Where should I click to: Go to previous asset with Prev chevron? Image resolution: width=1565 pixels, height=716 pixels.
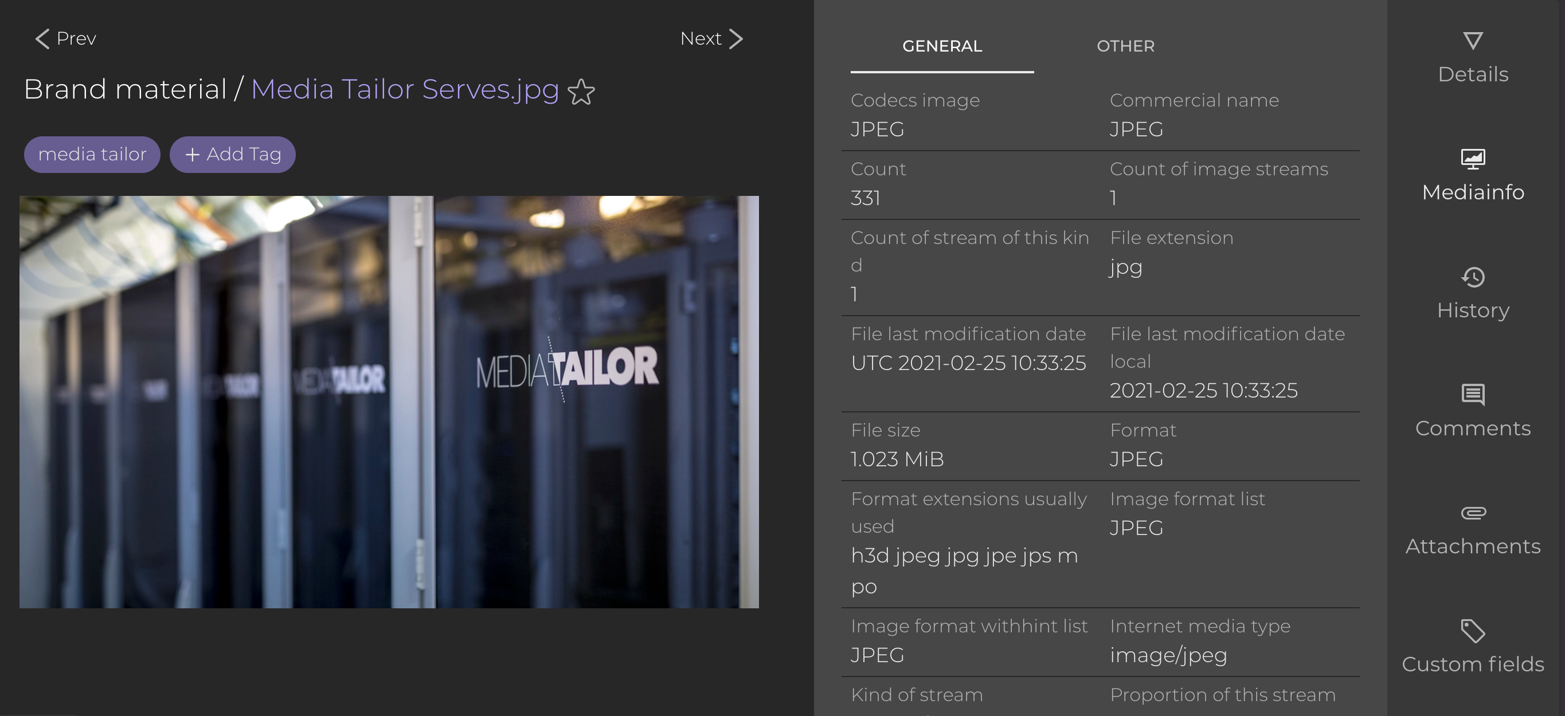click(x=42, y=39)
